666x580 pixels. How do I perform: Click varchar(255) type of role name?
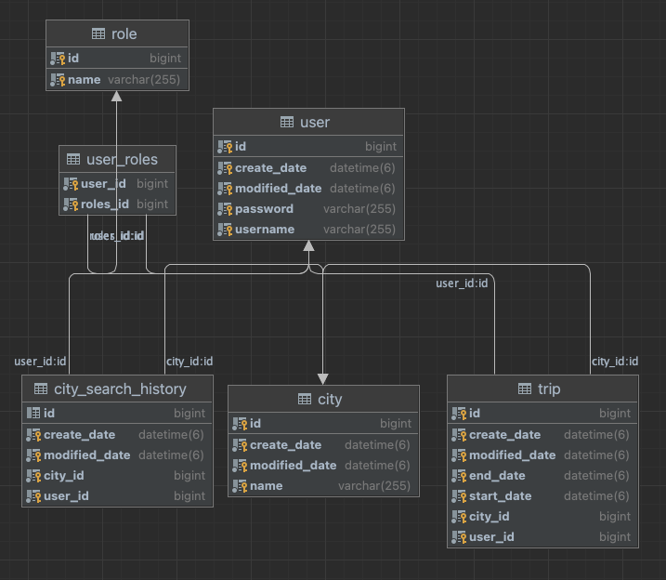(x=144, y=79)
